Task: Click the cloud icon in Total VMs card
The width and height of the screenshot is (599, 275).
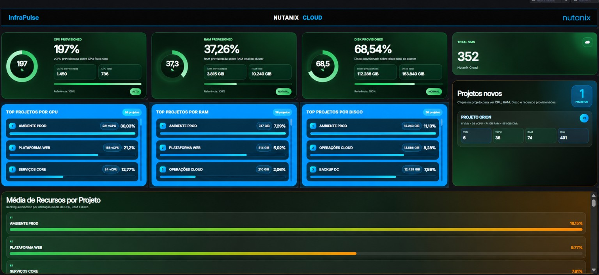Action: click(x=587, y=42)
